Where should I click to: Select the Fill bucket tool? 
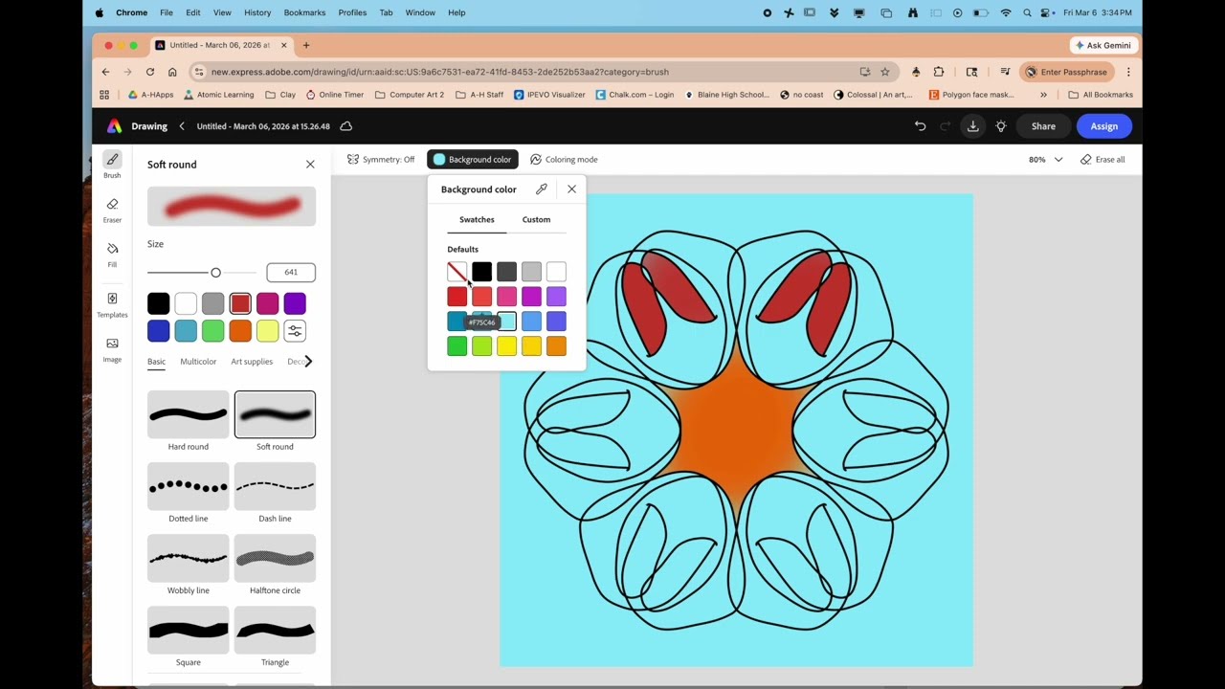coord(112,255)
